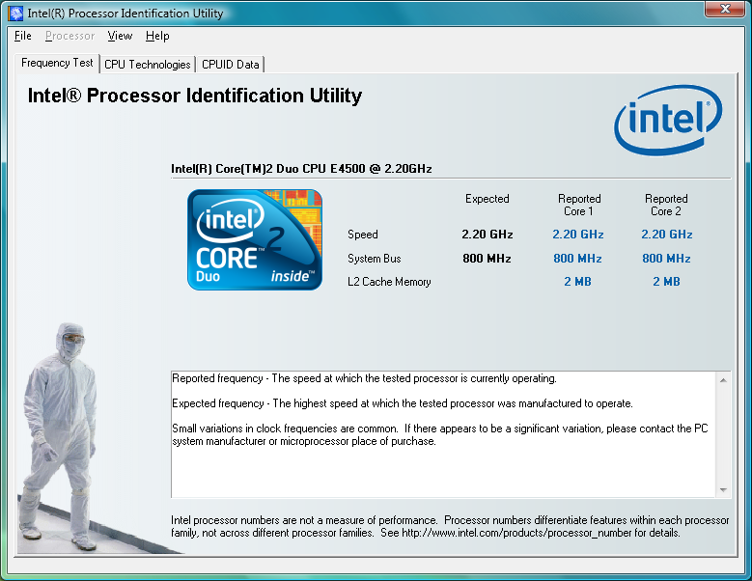Click the intel.com processor_number URL text
This screenshot has height=581, width=752.
pos(516,533)
